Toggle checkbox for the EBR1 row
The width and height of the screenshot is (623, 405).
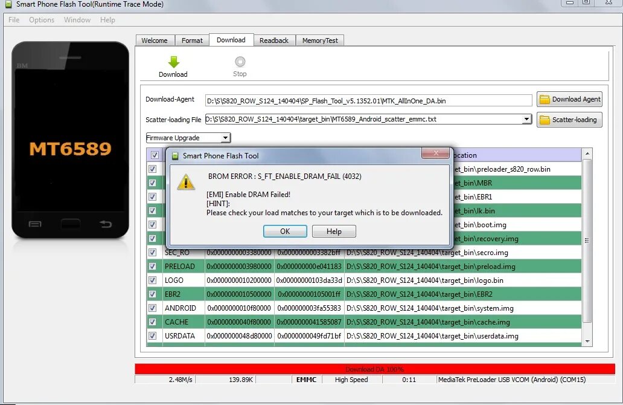(152, 197)
